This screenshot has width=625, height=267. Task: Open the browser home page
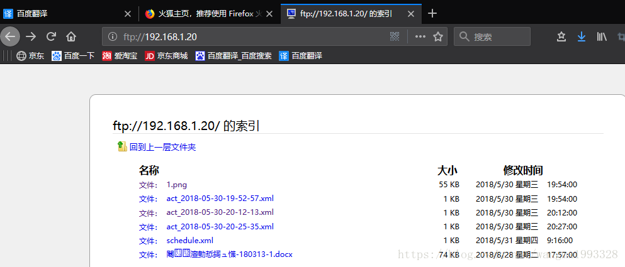click(x=71, y=37)
